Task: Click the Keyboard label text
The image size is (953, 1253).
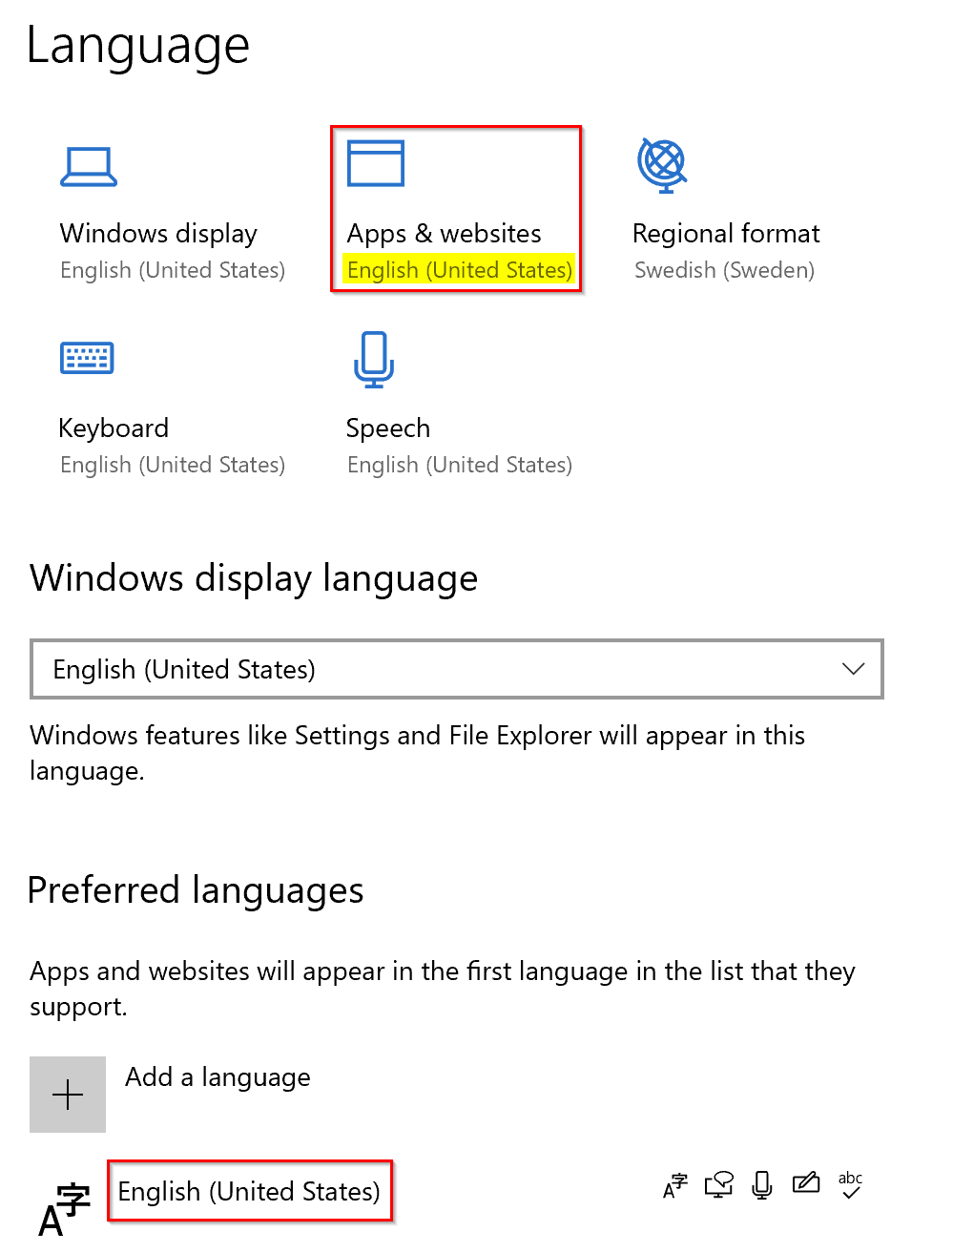Action: [x=114, y=428]
